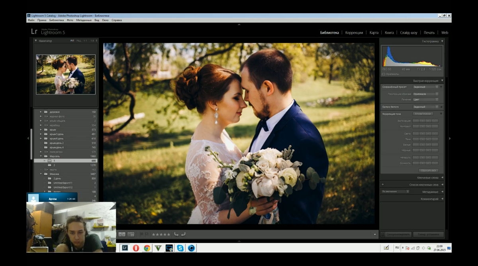Switch to Коррекции module
Viewport: 478px width, 266px height.
(x=354, y=33)
